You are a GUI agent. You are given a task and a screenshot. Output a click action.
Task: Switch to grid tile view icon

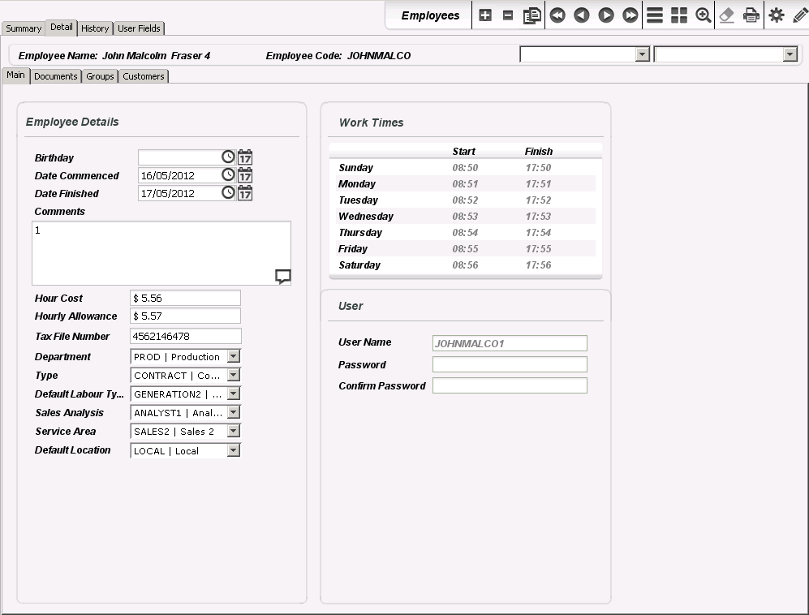click(679, 15)
